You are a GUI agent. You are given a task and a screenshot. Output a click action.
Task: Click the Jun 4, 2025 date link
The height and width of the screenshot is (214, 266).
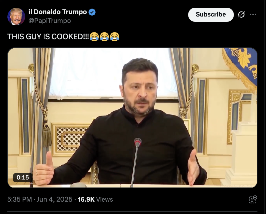55,200
